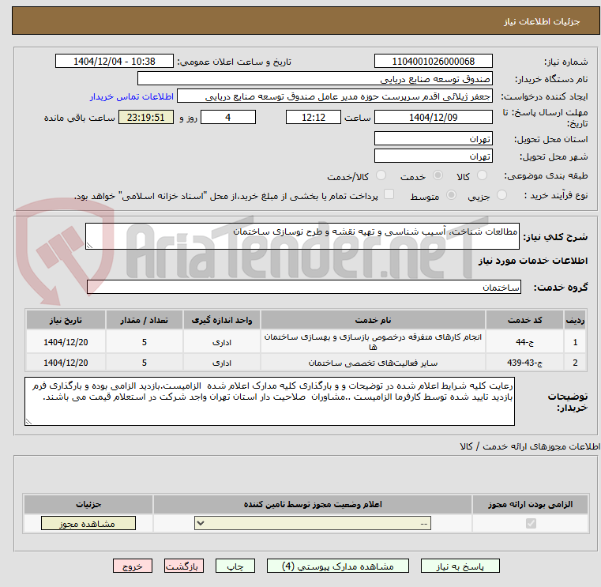Click the buyer organization name field
This screenshot has height=587, width=601.
314,79
